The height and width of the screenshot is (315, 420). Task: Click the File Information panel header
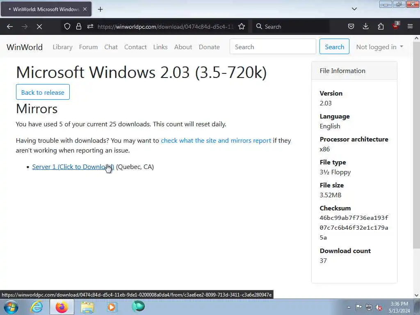coord(354,71)
